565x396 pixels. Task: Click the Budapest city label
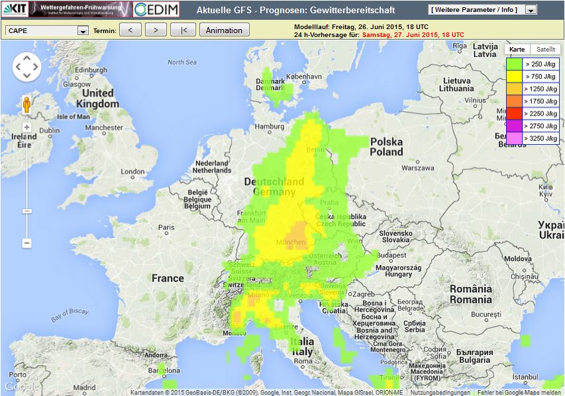[x=391, y=255]
